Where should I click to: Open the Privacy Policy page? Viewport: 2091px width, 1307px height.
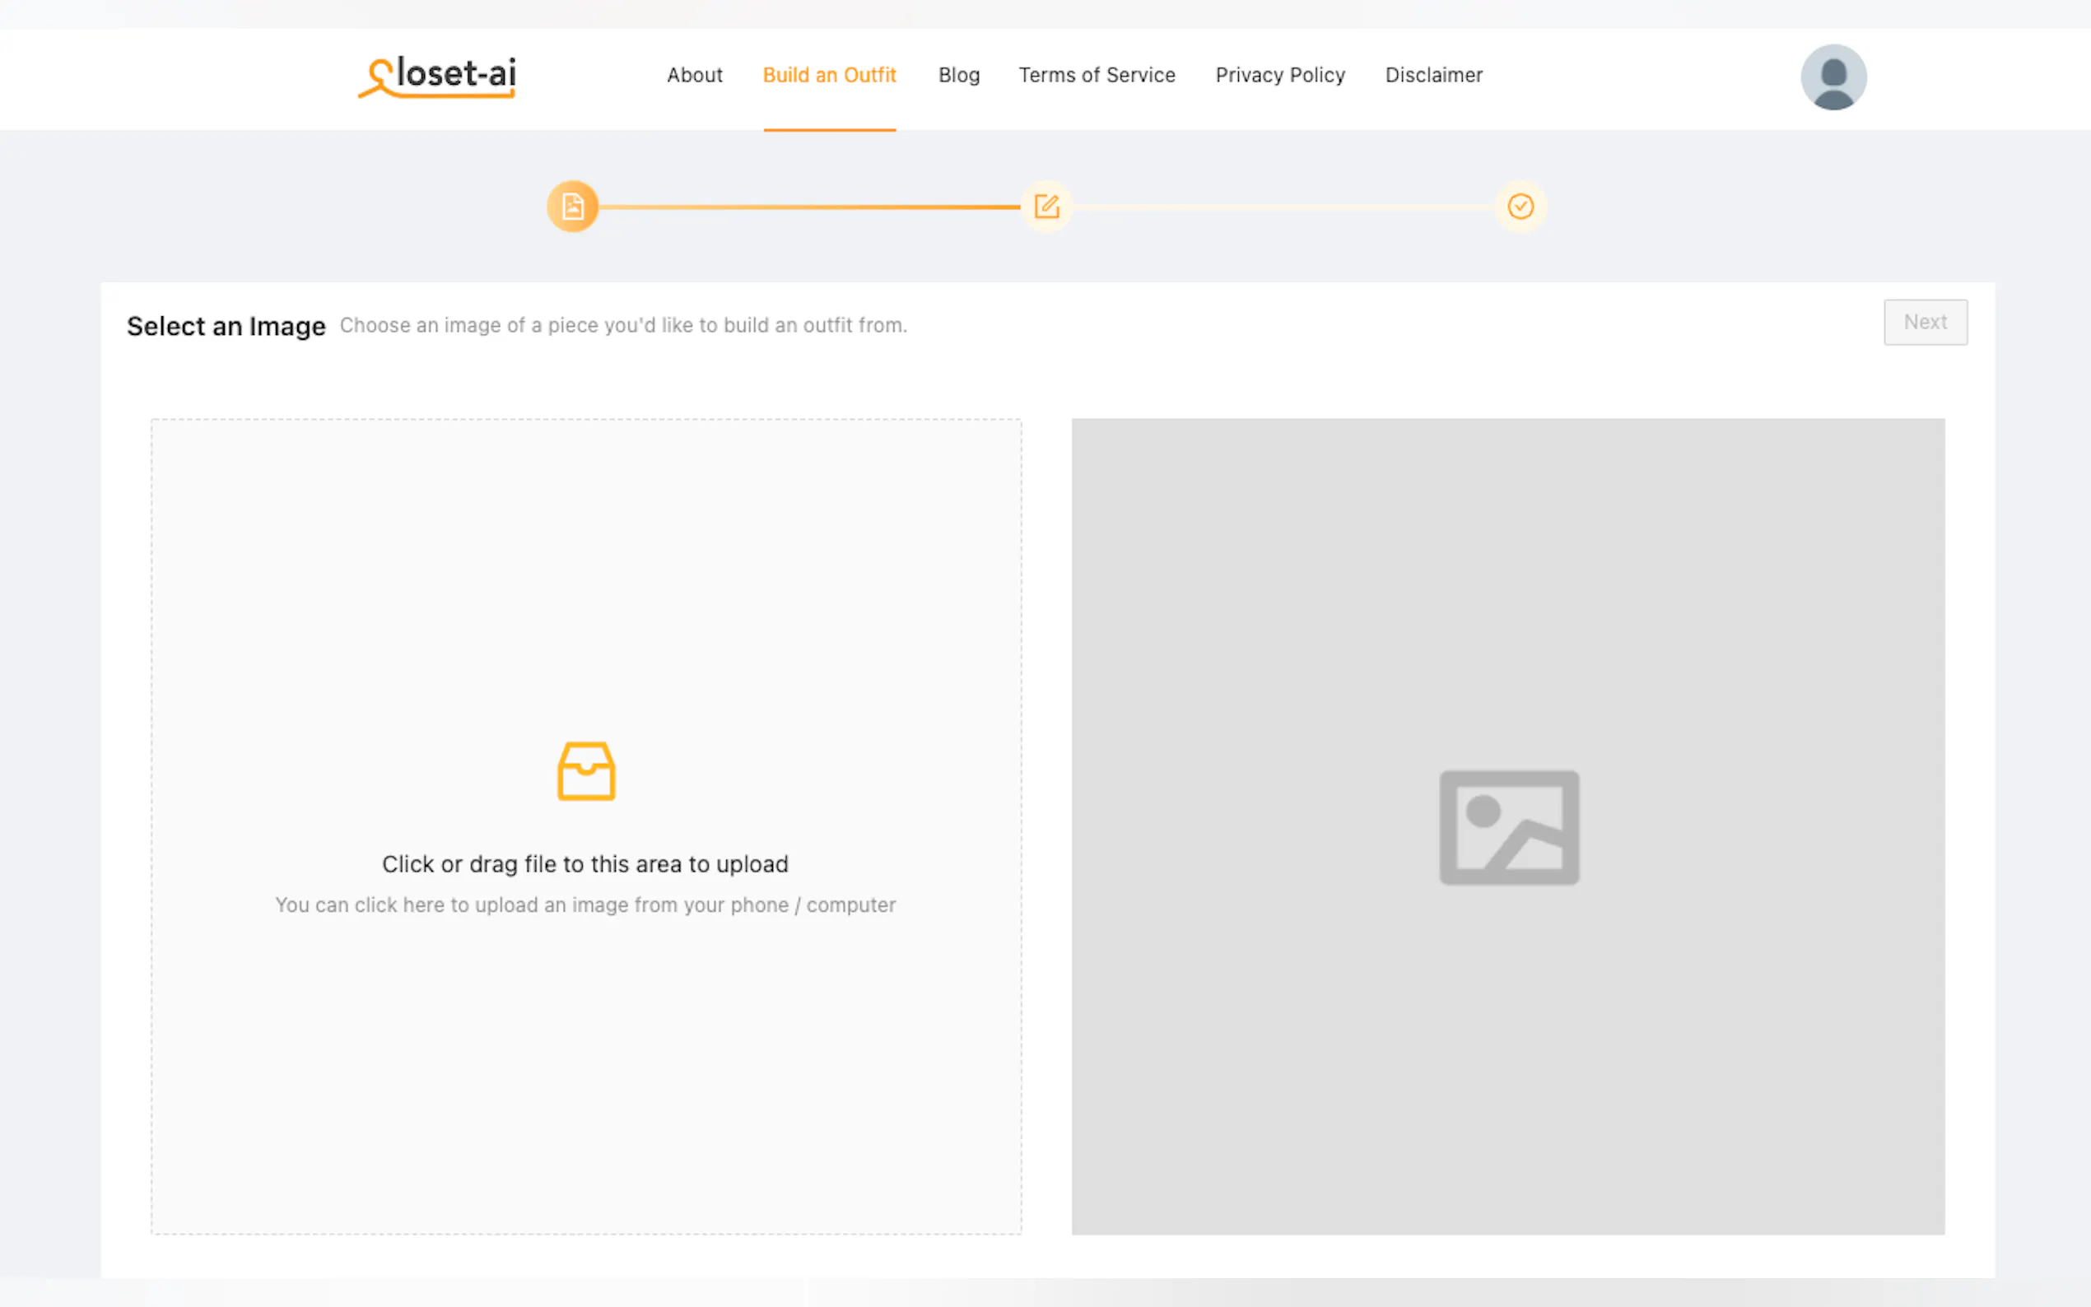click(1279, 75)
